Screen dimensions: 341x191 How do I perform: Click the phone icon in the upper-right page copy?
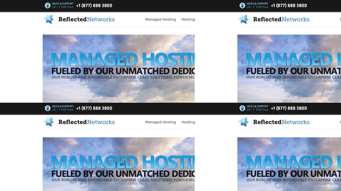click(242, 5)
